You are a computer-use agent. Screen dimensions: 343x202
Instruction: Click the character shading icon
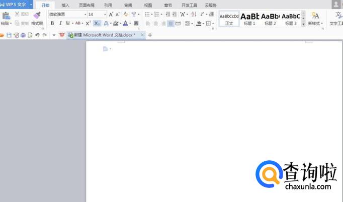tap(136, 23)
